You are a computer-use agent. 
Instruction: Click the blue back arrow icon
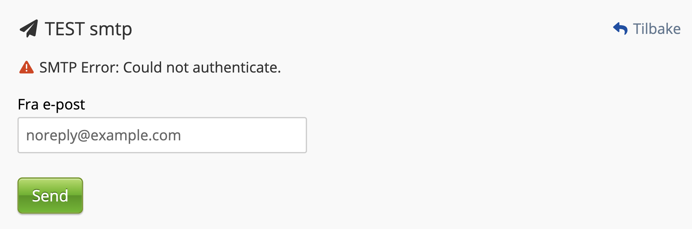tap(620, 29)
